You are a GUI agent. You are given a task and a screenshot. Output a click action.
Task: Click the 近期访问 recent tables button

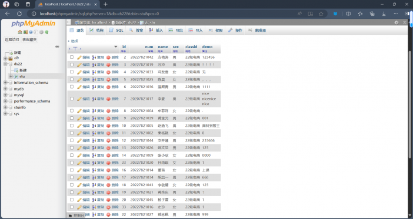[x=12, y=40]
